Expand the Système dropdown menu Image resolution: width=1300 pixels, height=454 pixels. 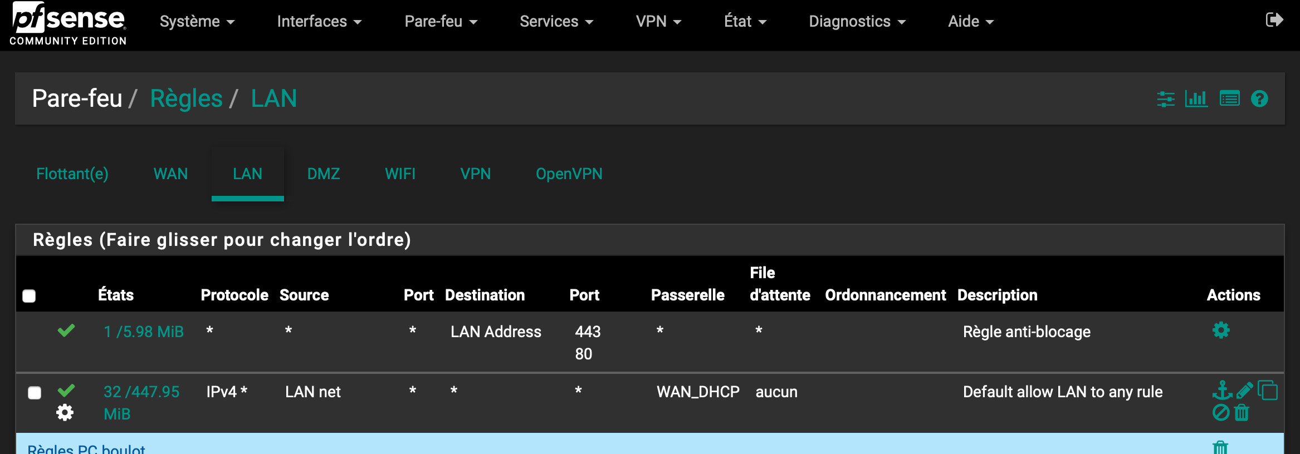pyautogui.click(x=197, y=22)
